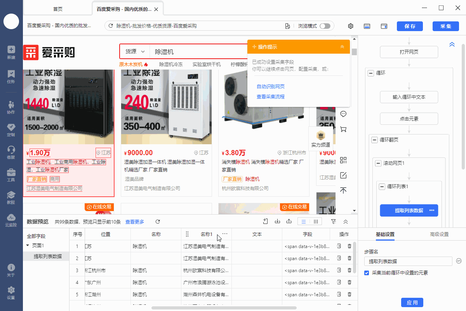Open the 任务 (Tasks) sidebar icon
This screenshot has height=311, width=466.
(x=11, y=76)
